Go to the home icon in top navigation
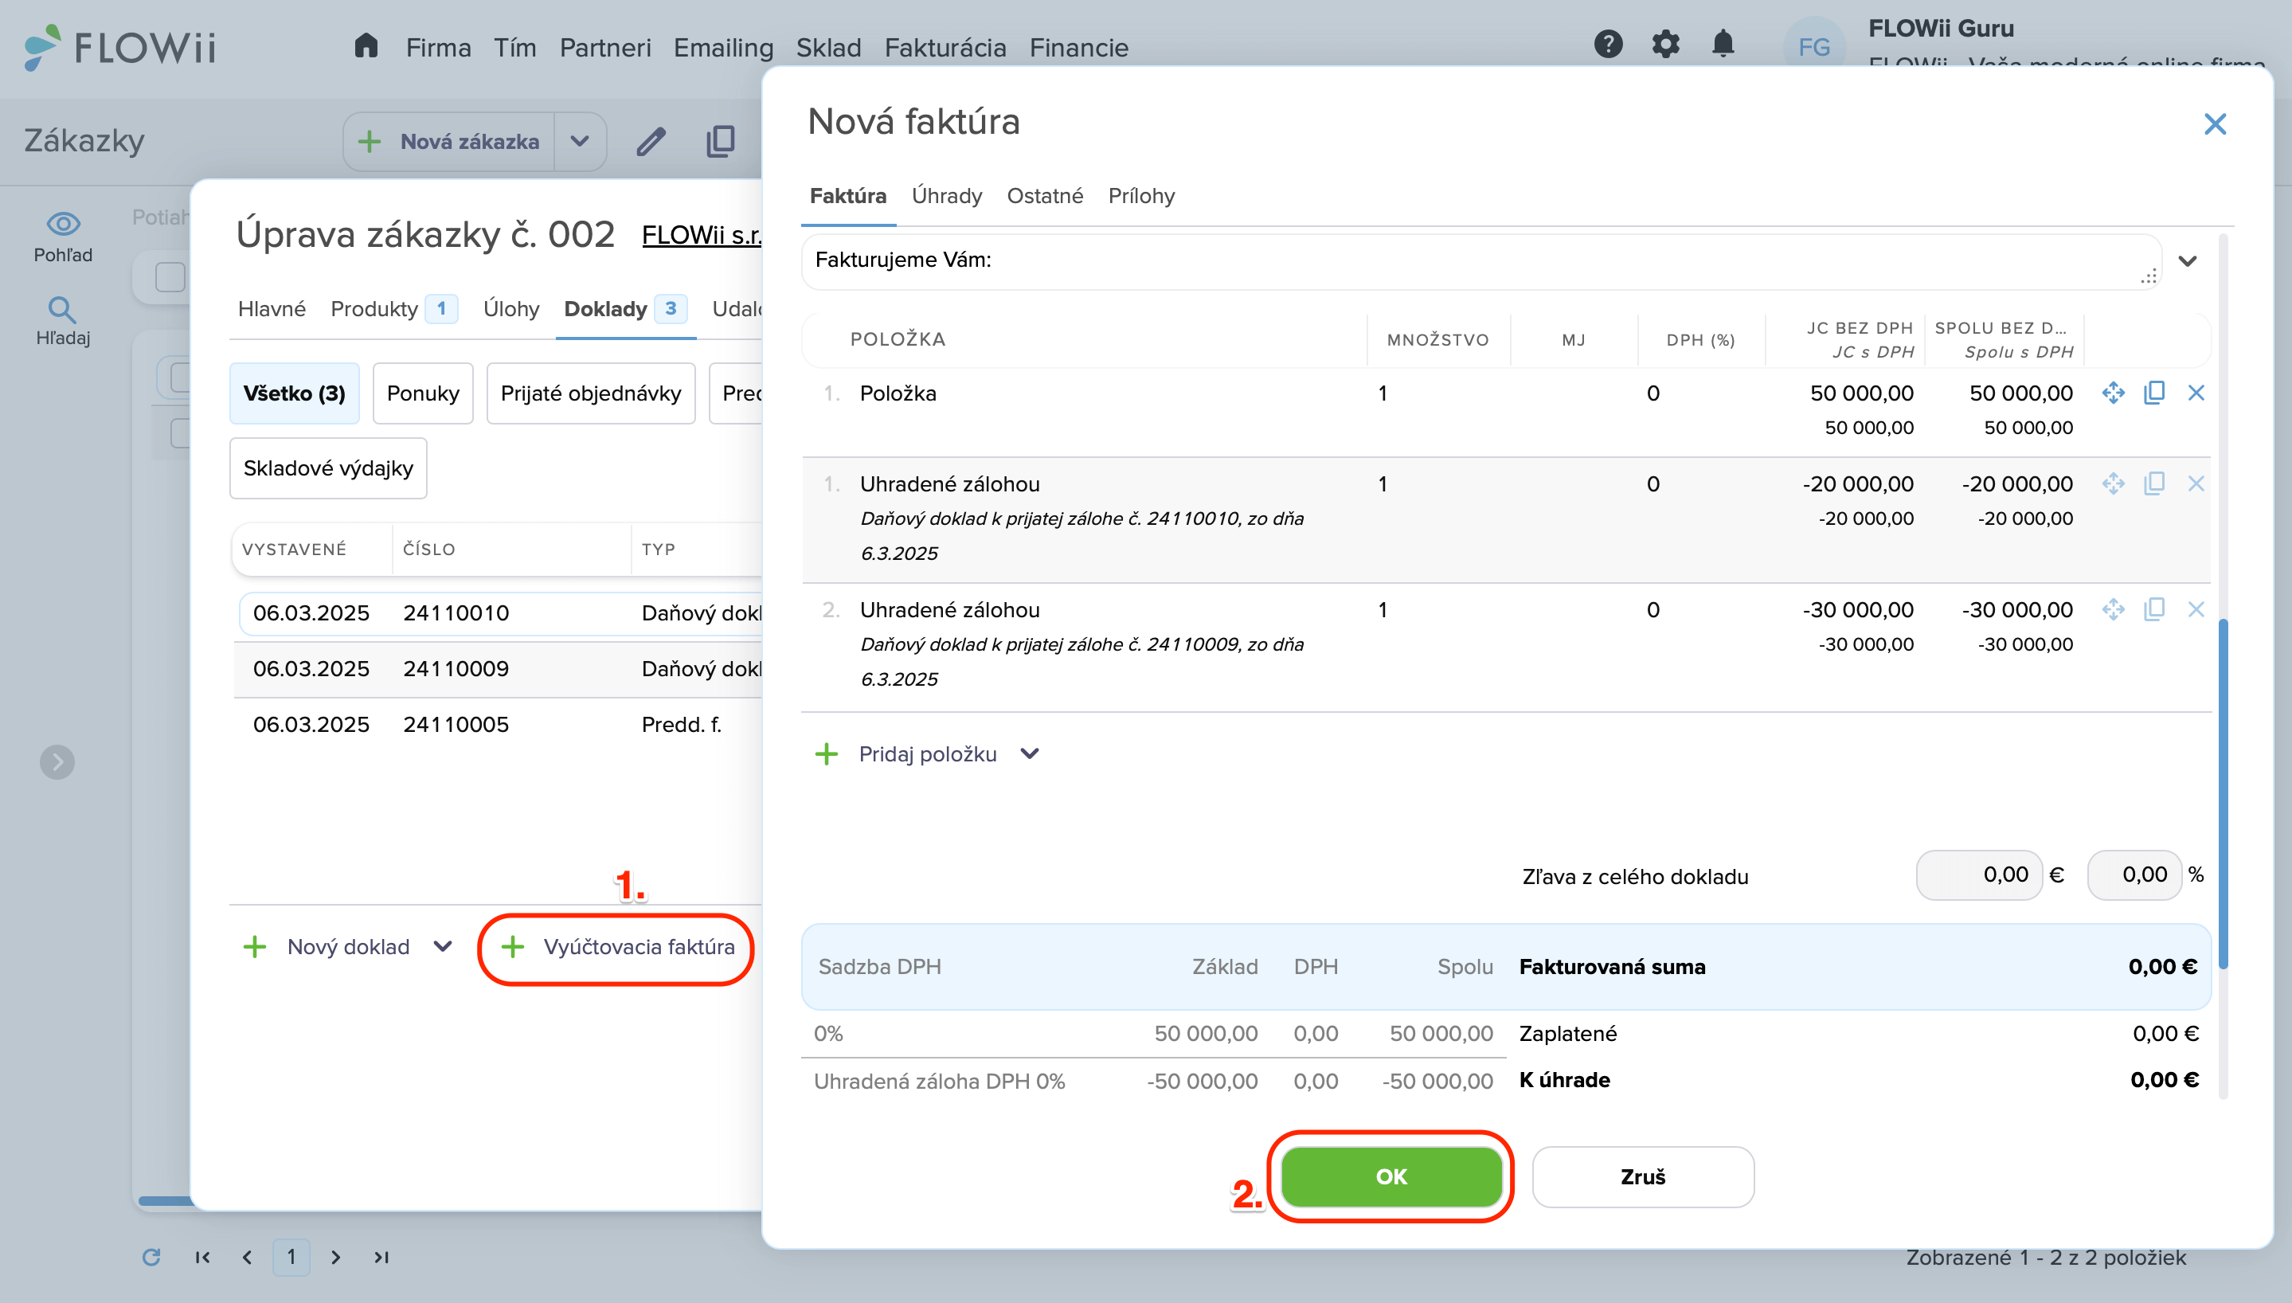2292x1303 pixels. pyautogui.click(x=366, y=45)
